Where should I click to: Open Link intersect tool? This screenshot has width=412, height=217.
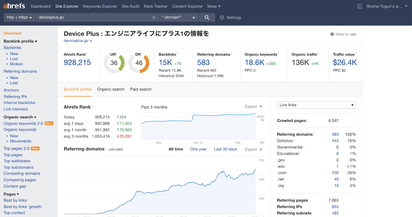(16, 109)
